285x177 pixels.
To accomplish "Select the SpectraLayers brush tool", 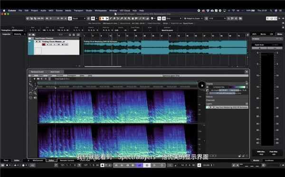I will pyautogui.click(x=36, y=88).
